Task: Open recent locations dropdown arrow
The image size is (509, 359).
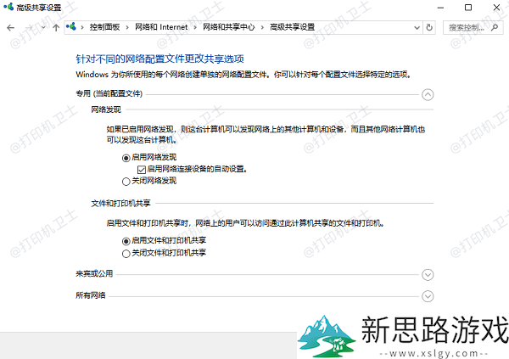Action: pos(43,28)
